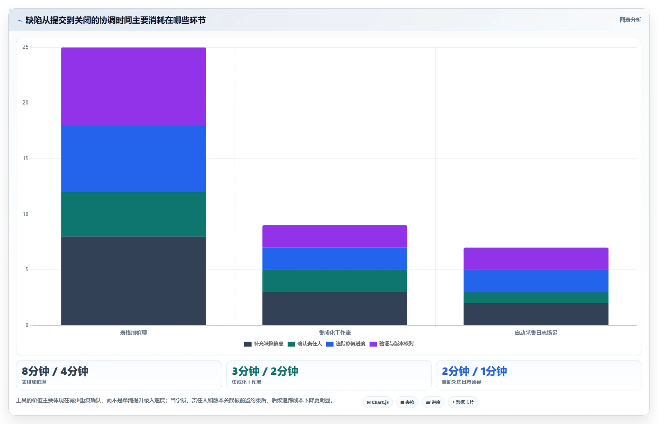Toggle the 补充缺陷信息 legend color box
The image size is (658, 424).
pos(248,344)
